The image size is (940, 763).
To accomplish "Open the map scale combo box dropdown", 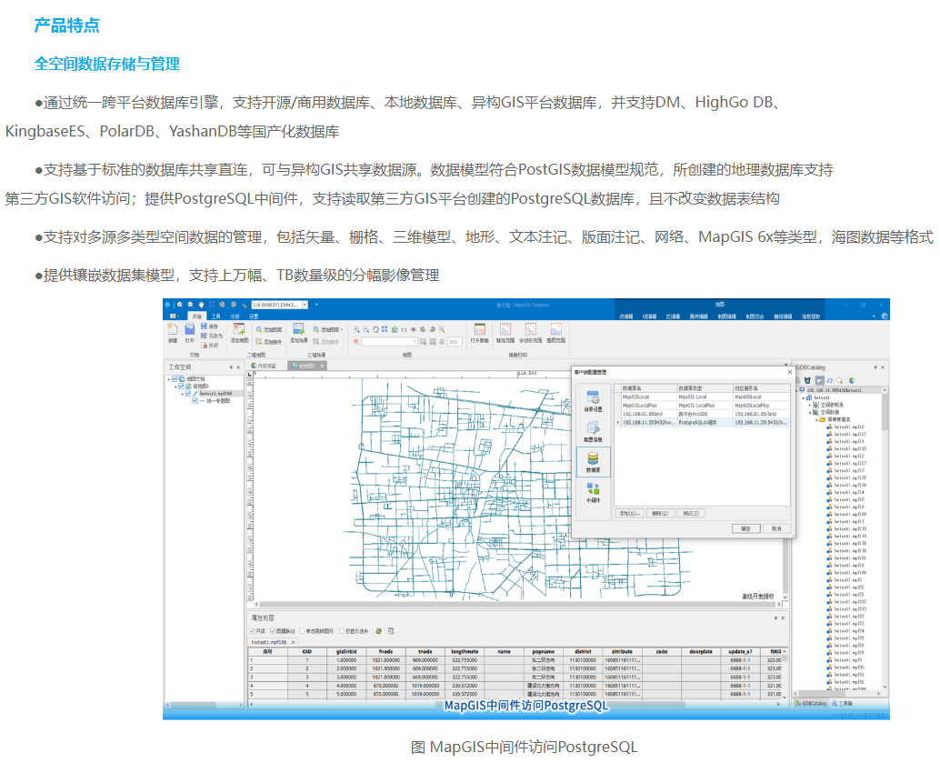I will [x=305, y=305].
